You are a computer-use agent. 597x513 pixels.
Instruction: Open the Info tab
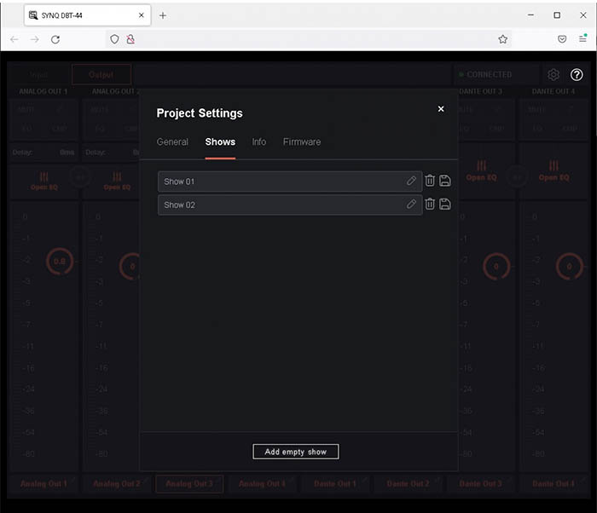[258, 142]
